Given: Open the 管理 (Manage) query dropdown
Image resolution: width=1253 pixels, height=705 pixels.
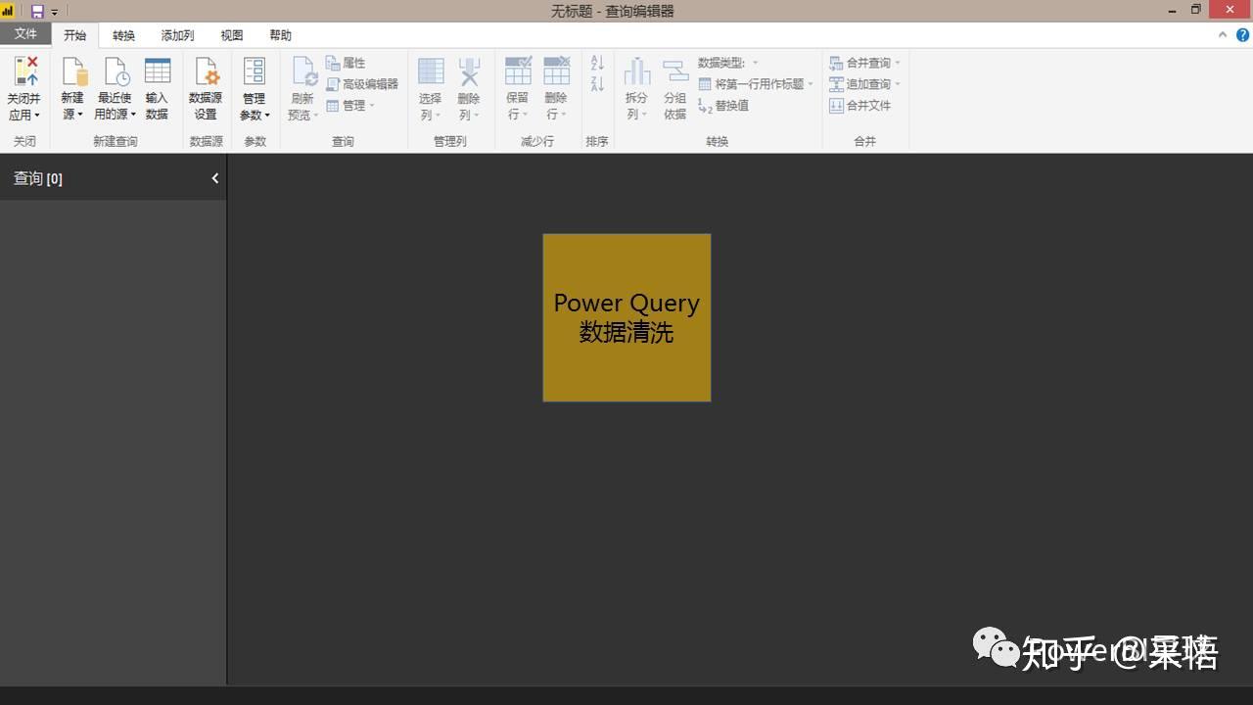Looking at the screenshot, I should (350, 106).
